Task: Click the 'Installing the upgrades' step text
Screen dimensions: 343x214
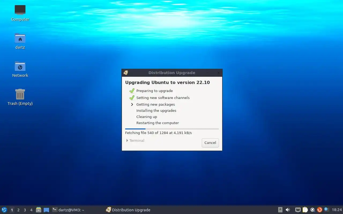Action: click(156, 110)
